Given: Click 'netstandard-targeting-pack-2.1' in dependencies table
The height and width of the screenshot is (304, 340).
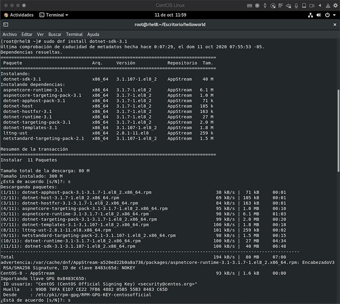Looking at the screenshot, I should point(43,139).
